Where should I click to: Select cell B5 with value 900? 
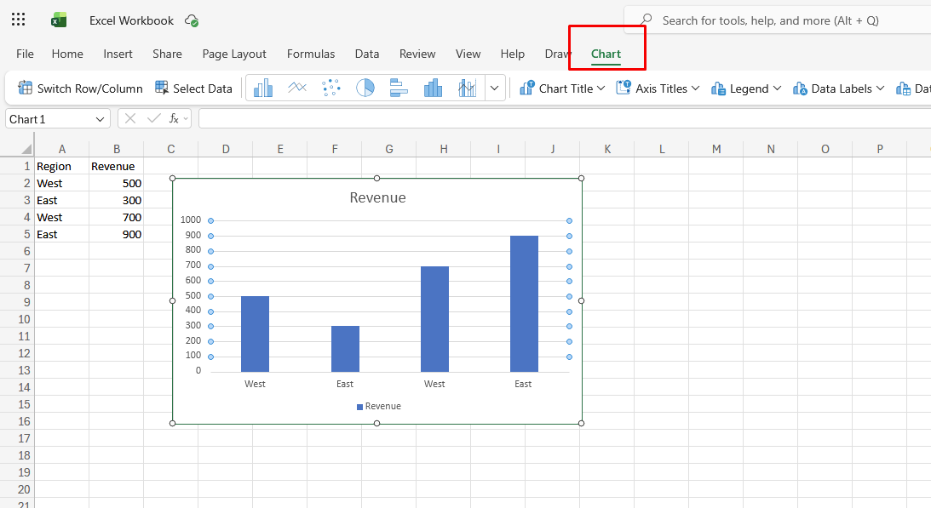117,234
